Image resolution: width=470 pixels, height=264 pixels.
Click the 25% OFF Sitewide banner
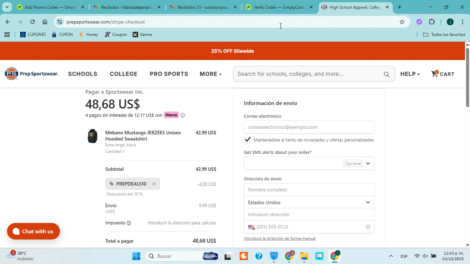[232, 51]
